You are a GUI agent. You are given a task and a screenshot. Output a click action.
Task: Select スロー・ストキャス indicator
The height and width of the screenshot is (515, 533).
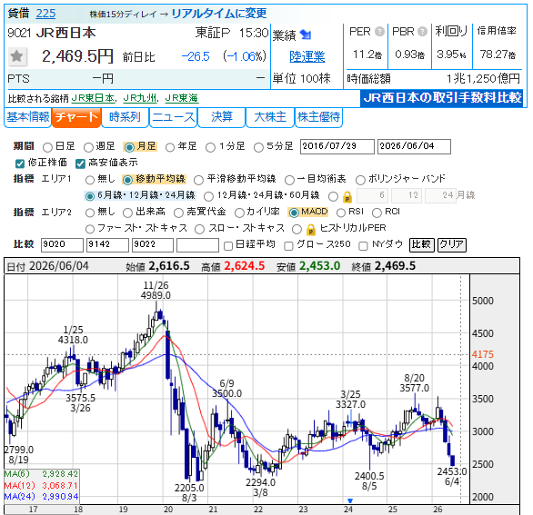(x=199, y=229)
